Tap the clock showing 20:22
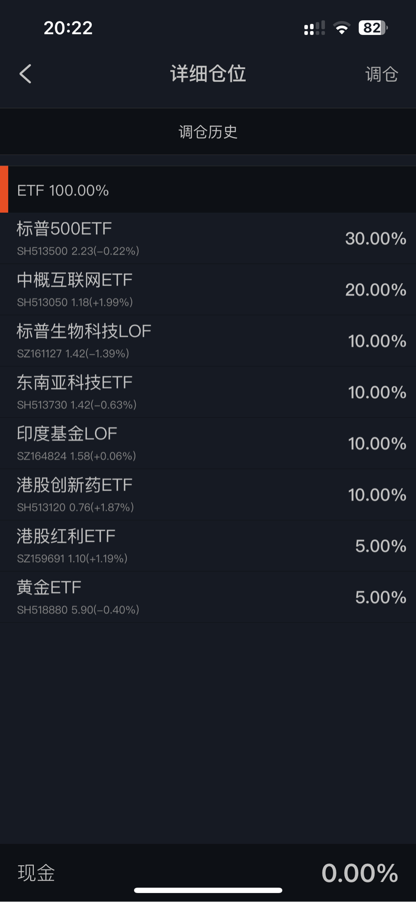This screenshot has height=902, width=416. click(68, 28)
